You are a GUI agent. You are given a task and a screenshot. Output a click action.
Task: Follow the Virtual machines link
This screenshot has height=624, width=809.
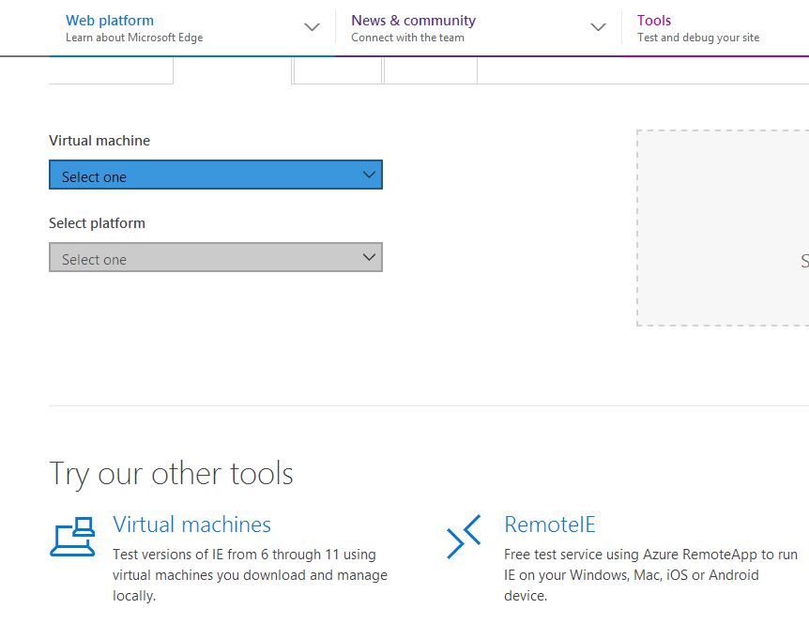[x=192, y=525]
